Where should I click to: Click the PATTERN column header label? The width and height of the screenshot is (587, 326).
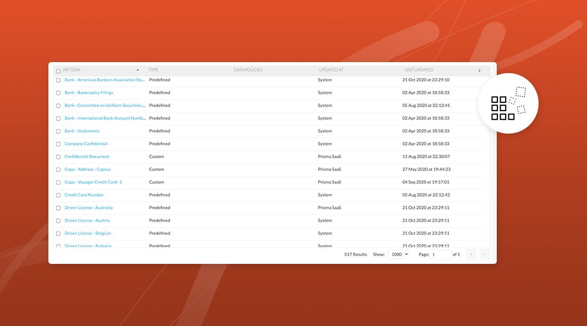pyautogui.click(x=72, y=70)
